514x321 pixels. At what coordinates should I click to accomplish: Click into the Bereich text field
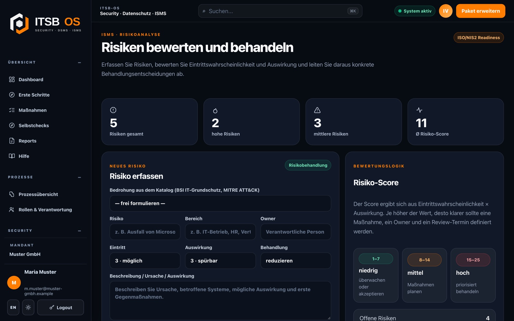pos(220,232)
